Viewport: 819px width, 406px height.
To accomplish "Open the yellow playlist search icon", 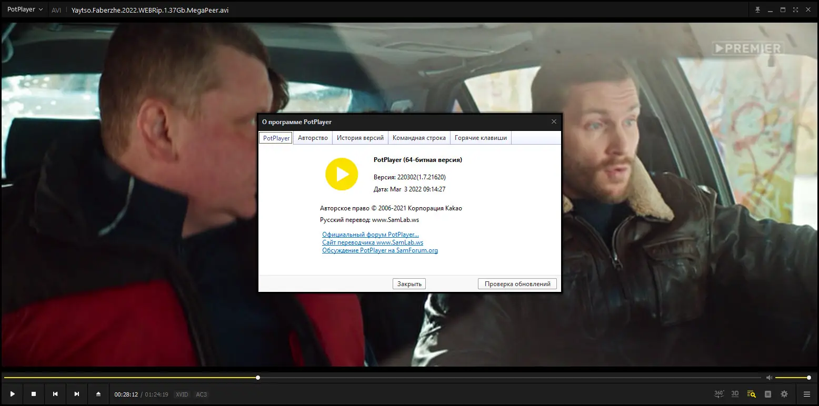I will point(752,394).
